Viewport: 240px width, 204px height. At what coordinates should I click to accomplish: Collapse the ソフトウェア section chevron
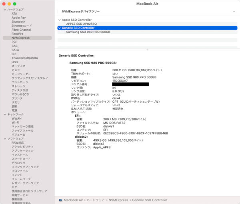tap(5, 139)
